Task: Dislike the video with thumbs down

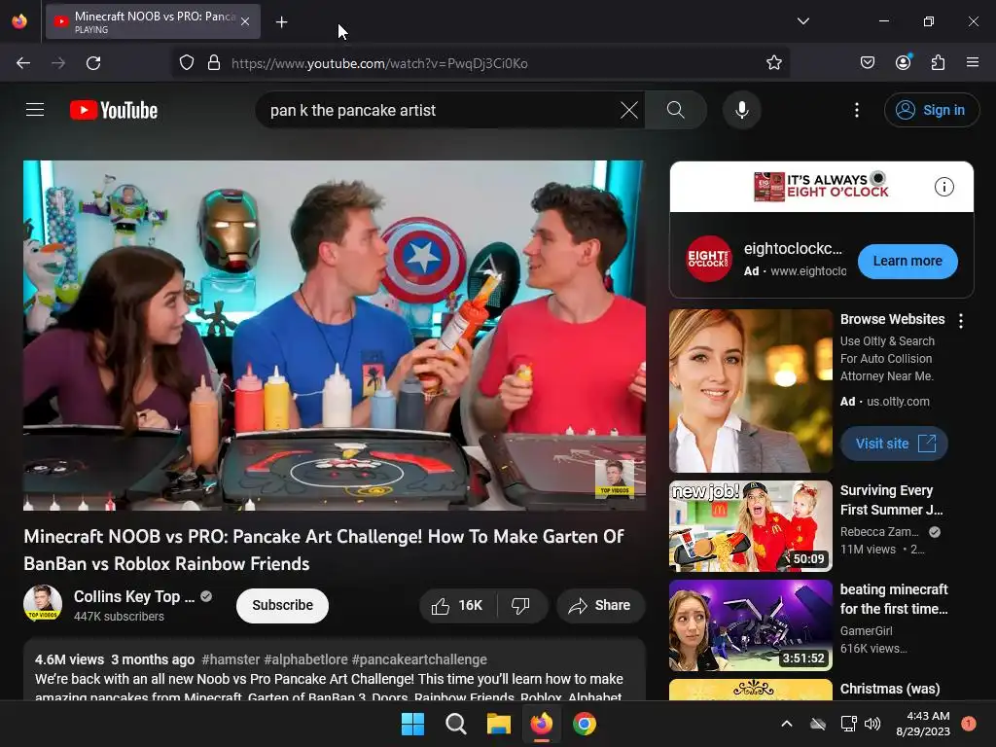Action: pyautogui.click(x=520, y=605)
